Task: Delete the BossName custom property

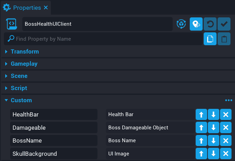Action: point(225,141)
